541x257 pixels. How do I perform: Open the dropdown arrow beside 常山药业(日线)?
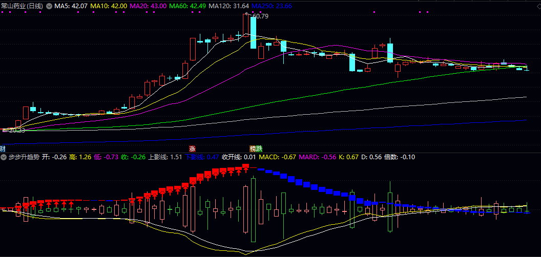(49, 6)
